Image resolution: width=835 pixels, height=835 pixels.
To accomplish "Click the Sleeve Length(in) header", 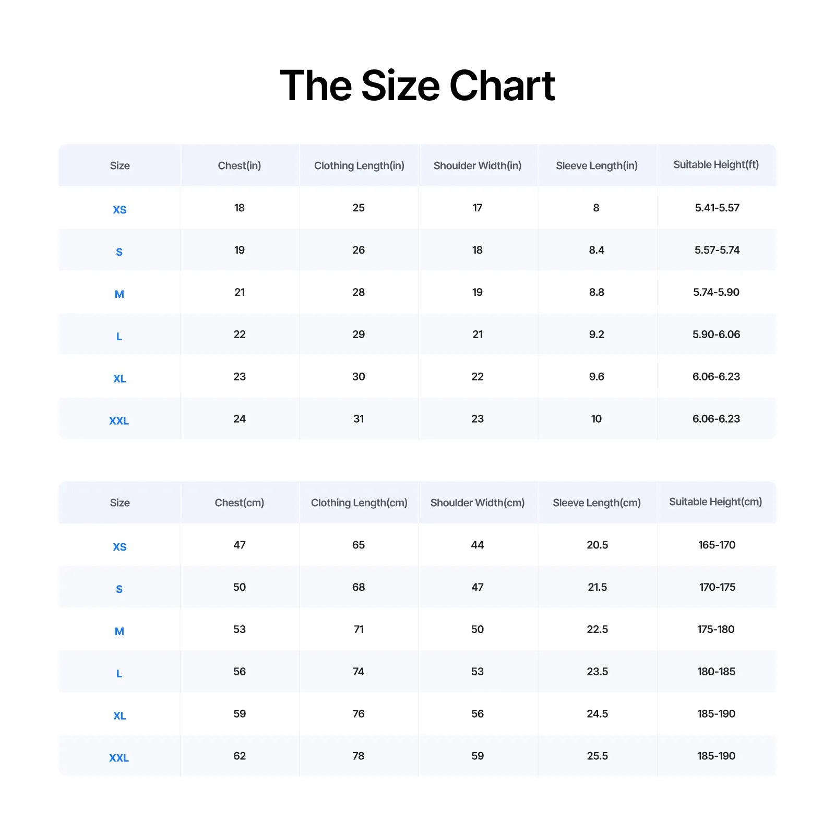I will (x=597, y=165).
